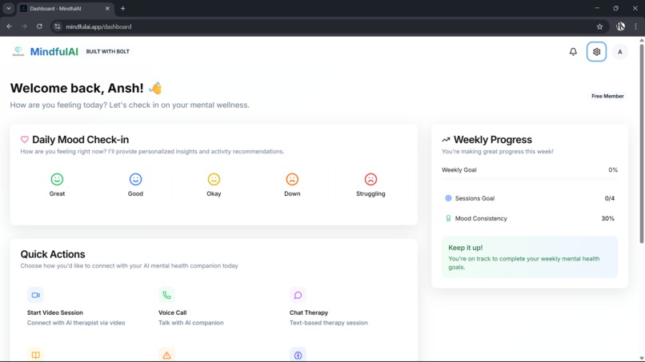The width and height of the screenshot is (645, 362).
Task: Click the BUILT WITH BOLT badge
Action: point(108,52)
